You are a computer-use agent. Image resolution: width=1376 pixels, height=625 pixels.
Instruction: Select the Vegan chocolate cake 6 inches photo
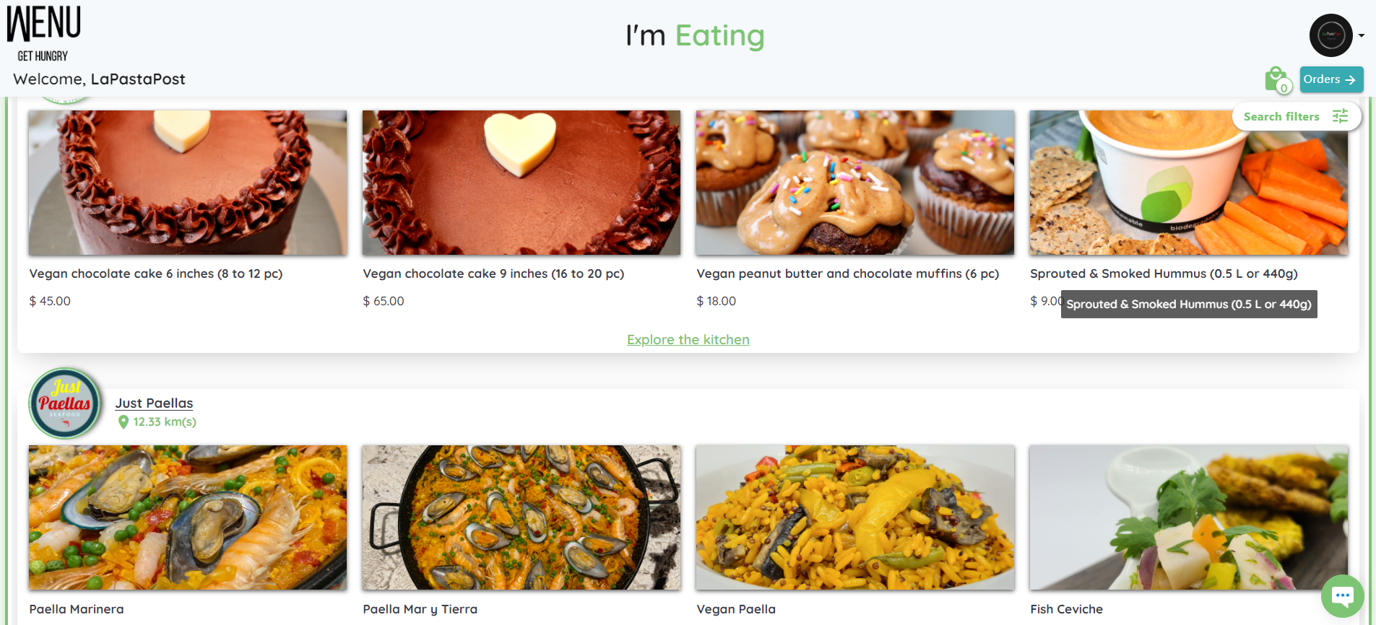(188, 183)
